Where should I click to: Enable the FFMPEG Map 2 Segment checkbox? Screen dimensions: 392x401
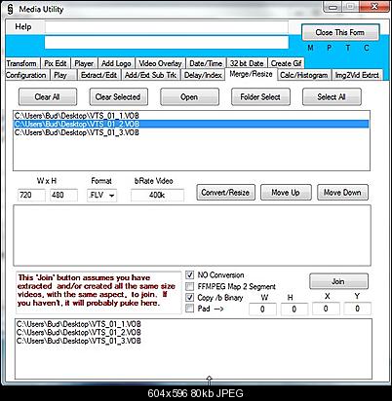[x=190, y=286]
